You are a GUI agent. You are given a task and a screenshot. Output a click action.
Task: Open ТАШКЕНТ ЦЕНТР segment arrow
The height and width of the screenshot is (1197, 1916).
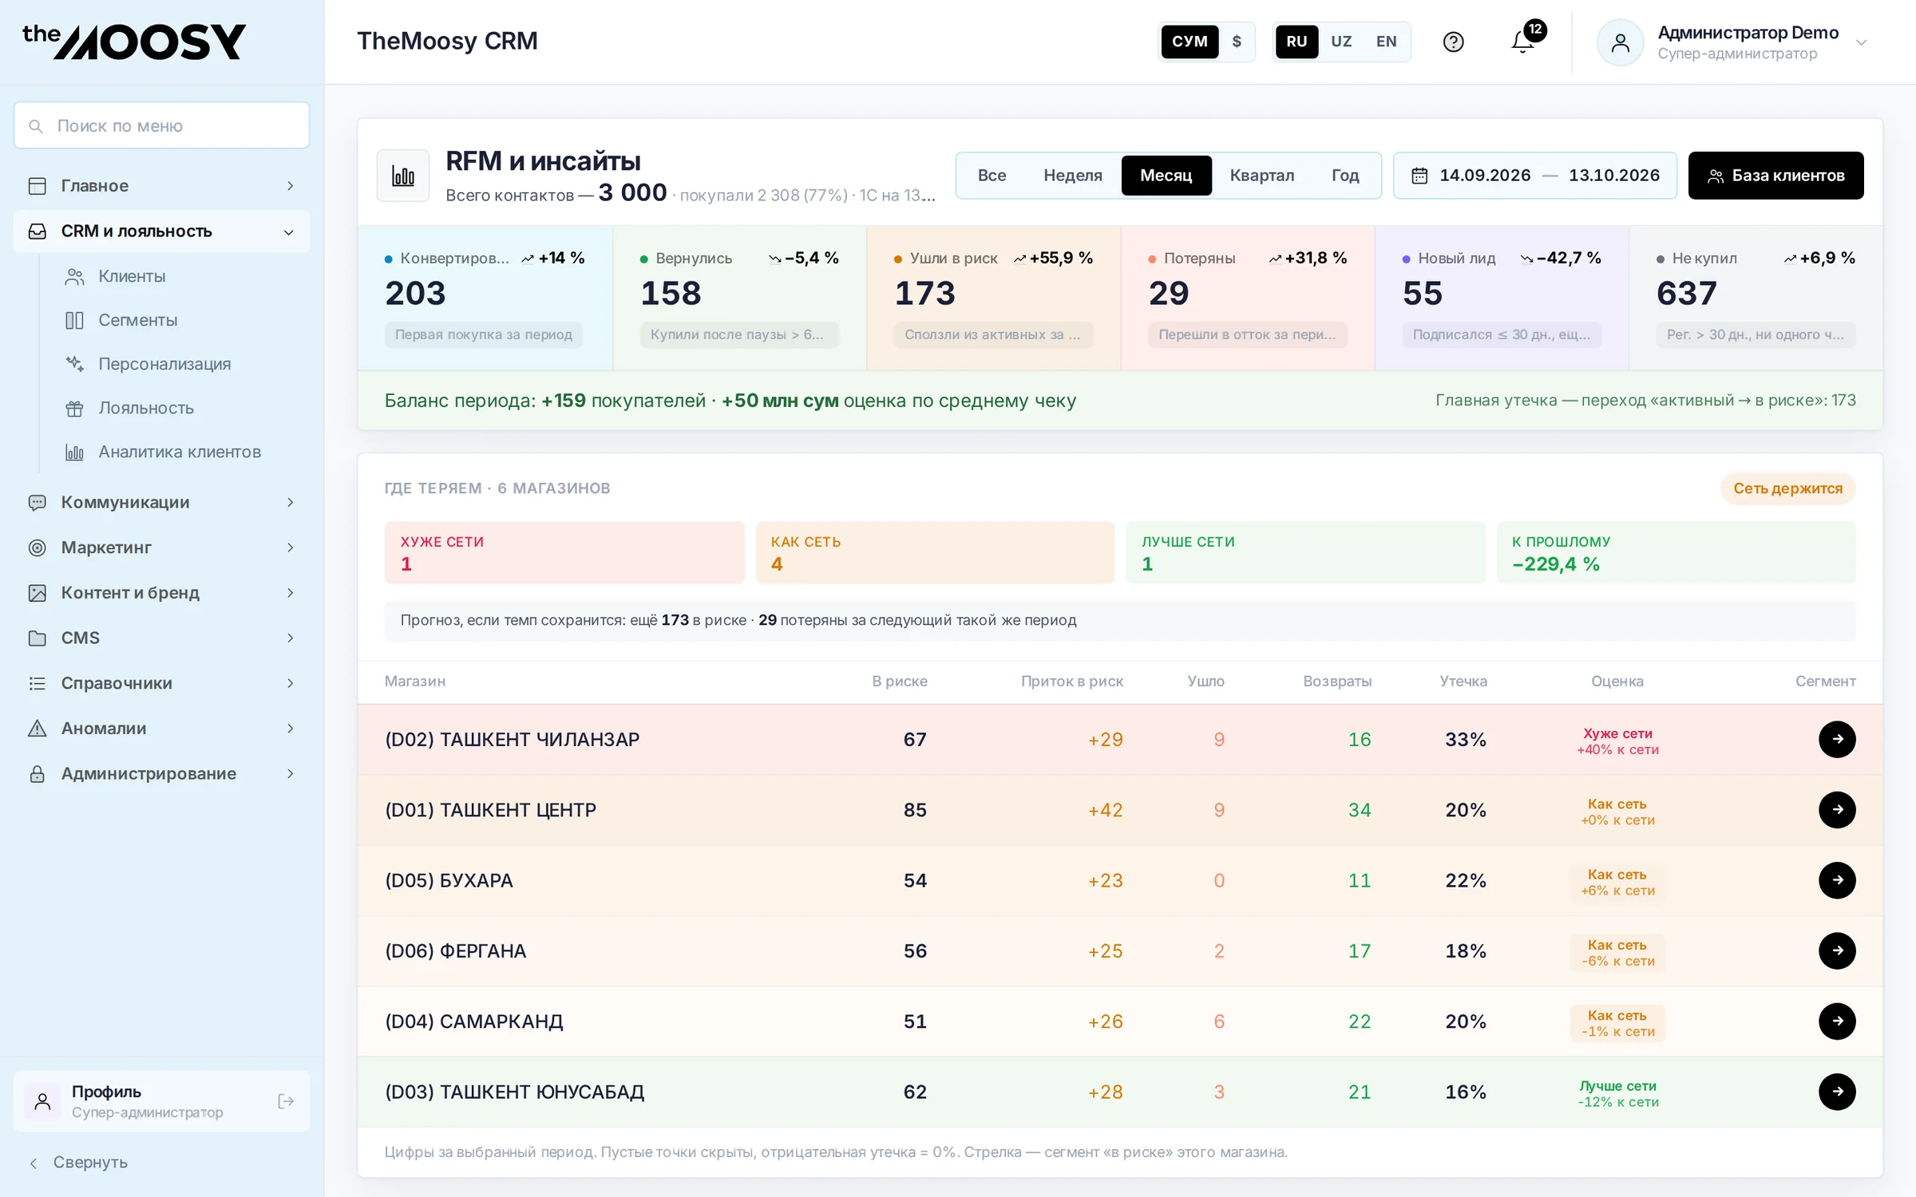(1837, 810)
